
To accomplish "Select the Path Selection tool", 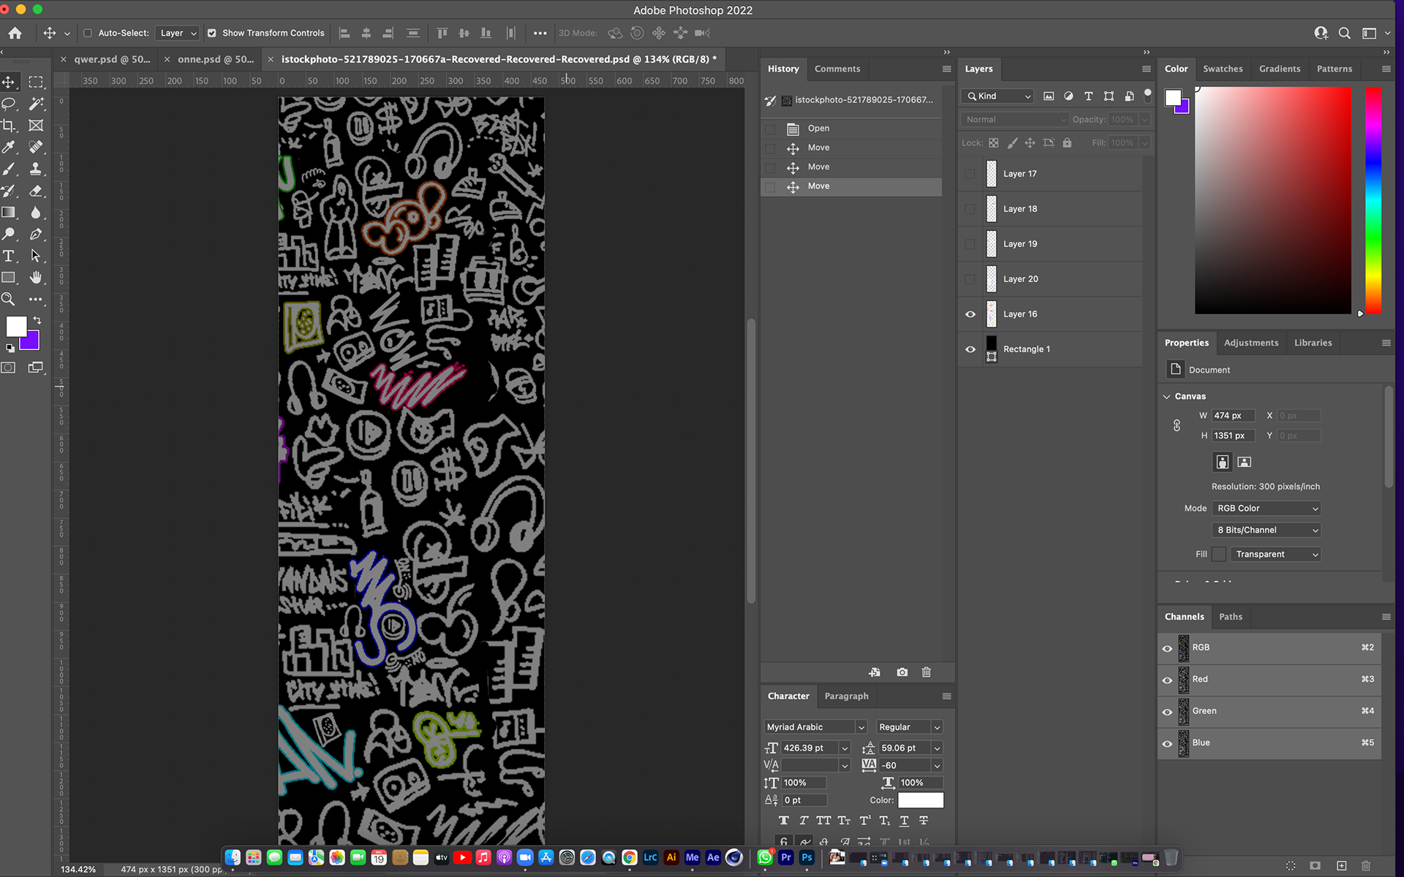I will (x=36, y=256).
